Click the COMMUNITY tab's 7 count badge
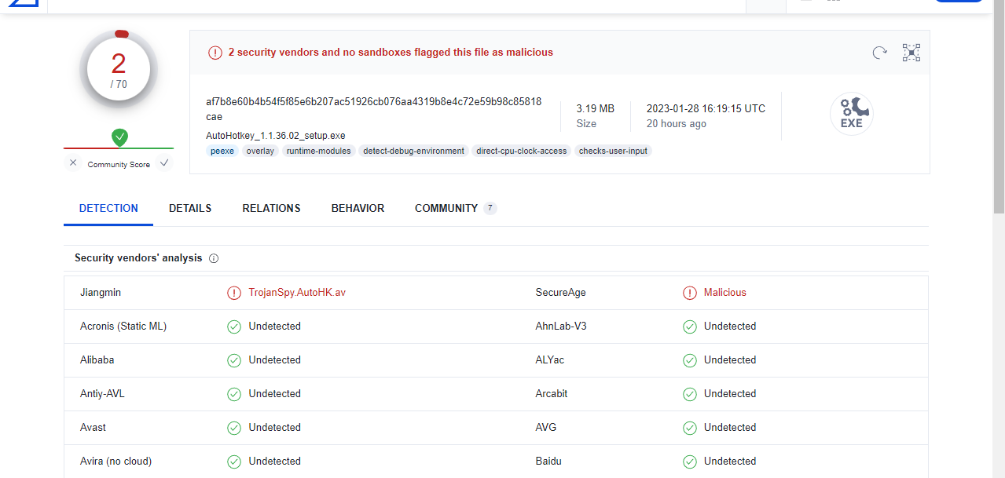Viewport: 1005px width, 478px height. [490, 208]
